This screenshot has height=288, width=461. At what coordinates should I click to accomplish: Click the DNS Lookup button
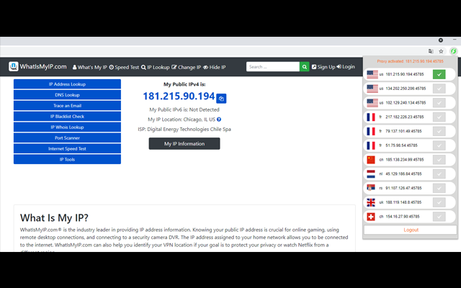67,95
